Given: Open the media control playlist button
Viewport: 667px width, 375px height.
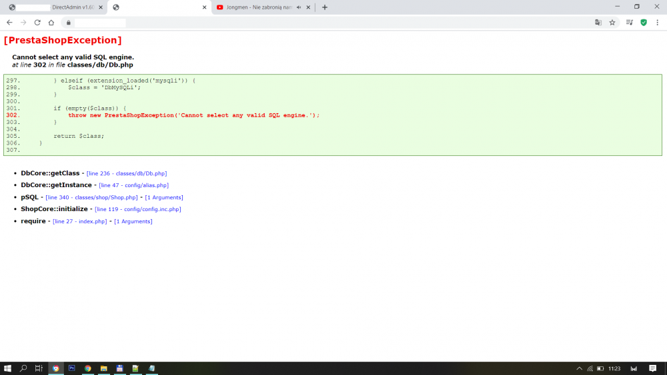Looking at the screenshot, I should coord(630,23).
